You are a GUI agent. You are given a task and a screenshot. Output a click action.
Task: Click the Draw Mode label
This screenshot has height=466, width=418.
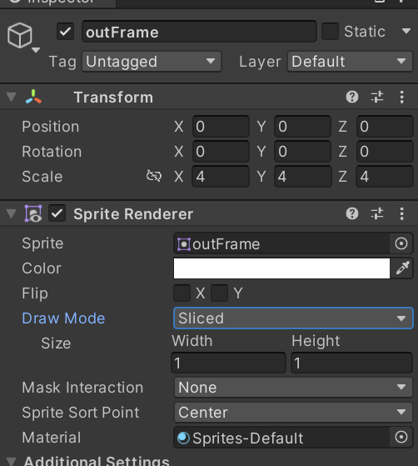click(63, 318)
